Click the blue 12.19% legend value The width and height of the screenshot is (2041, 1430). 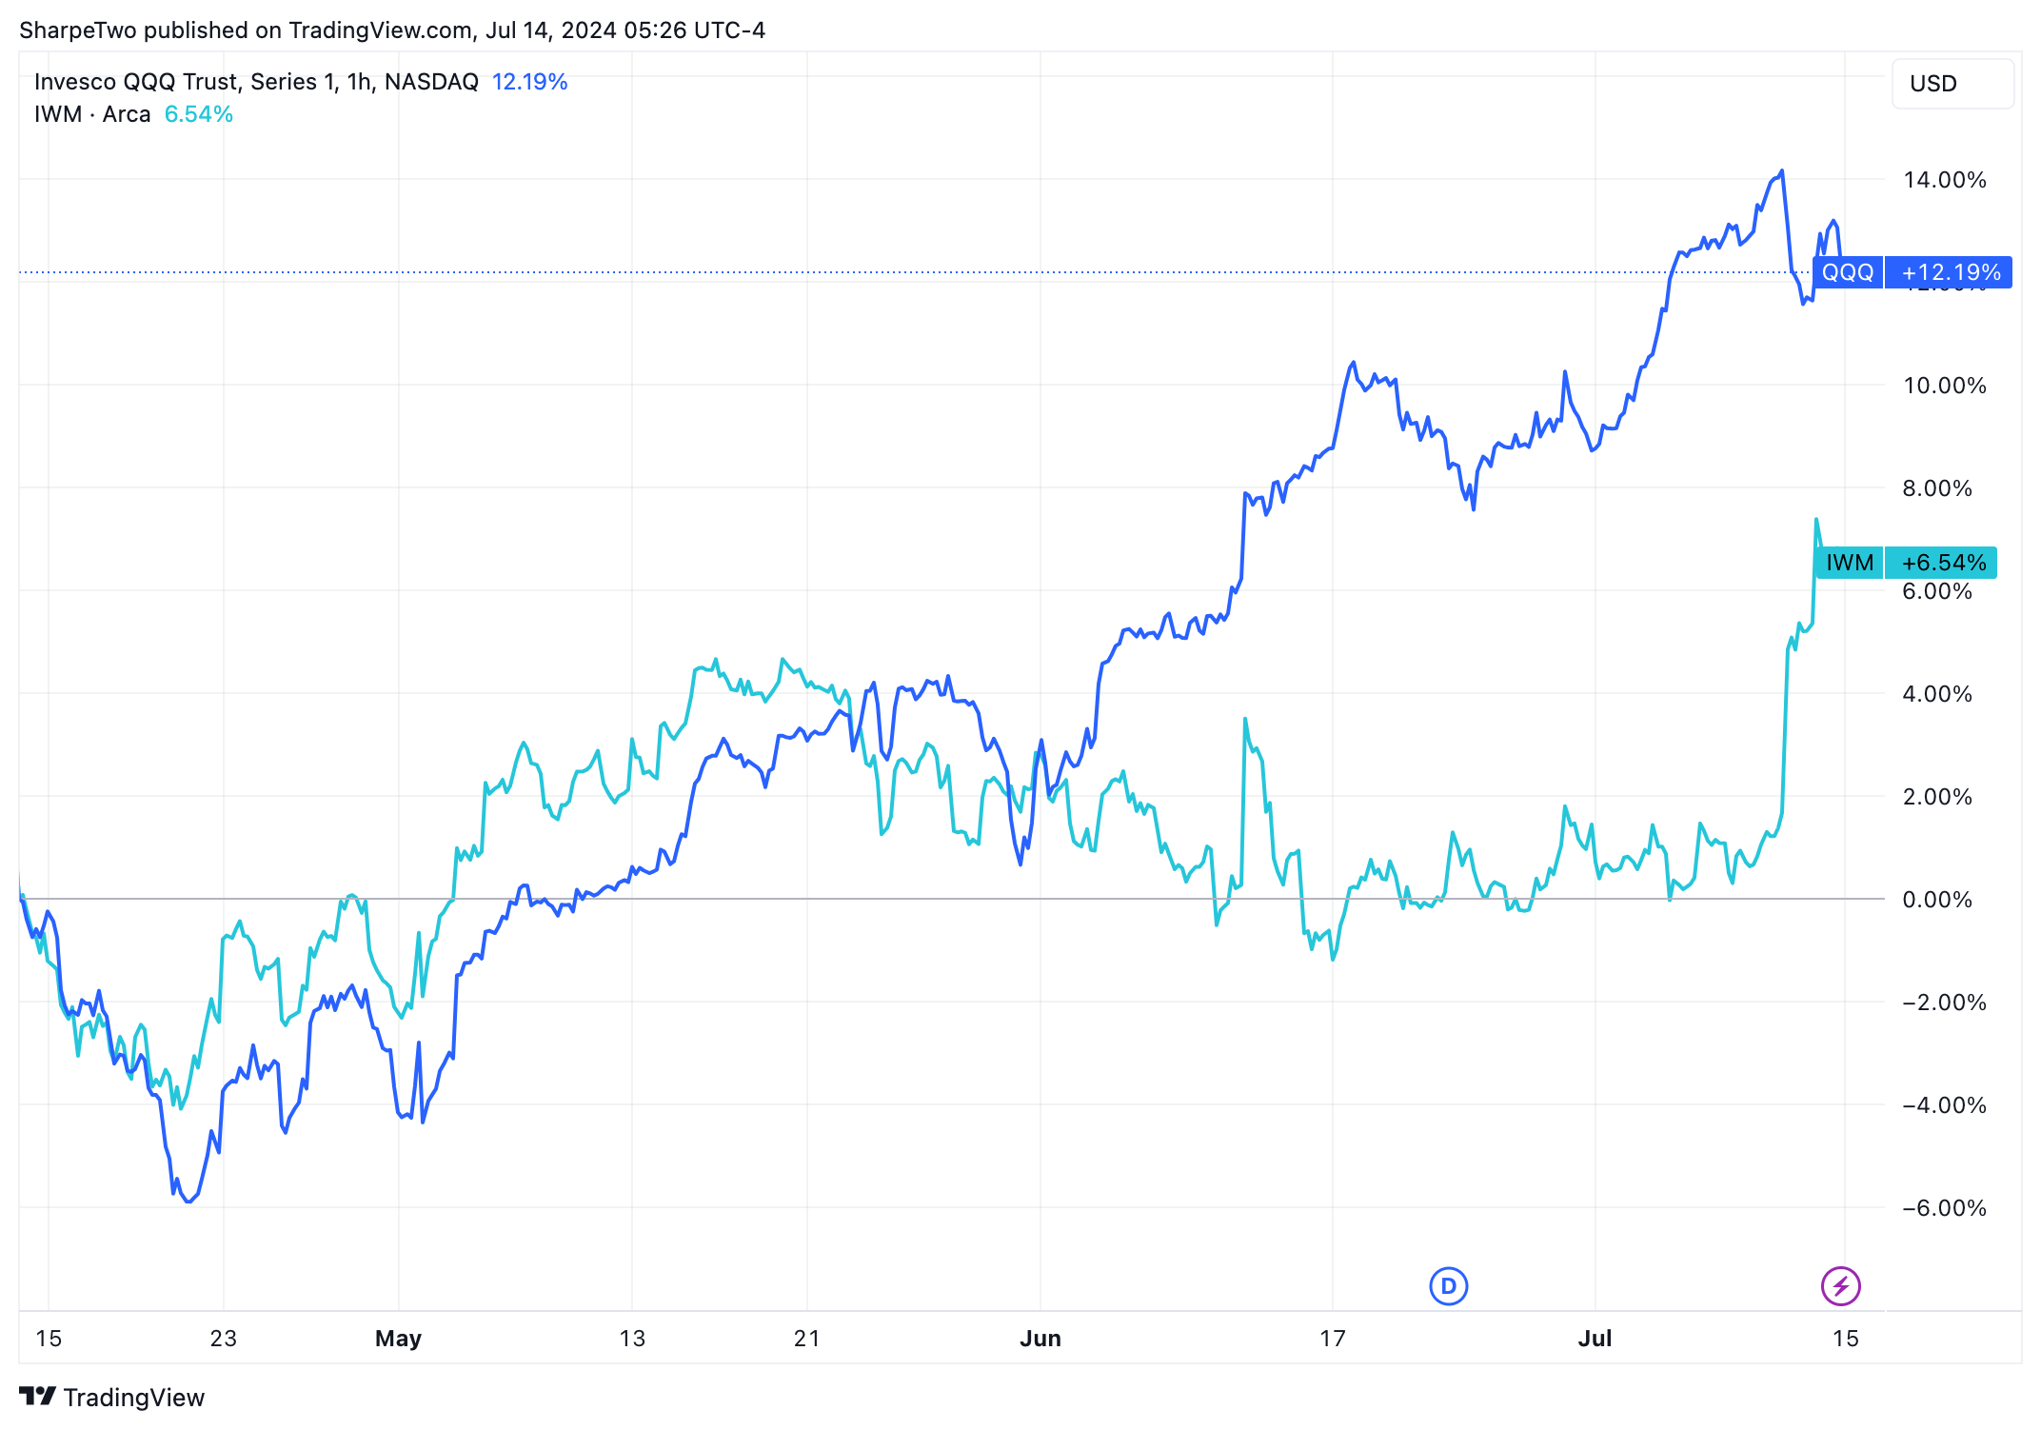click(x=529, y=82)
